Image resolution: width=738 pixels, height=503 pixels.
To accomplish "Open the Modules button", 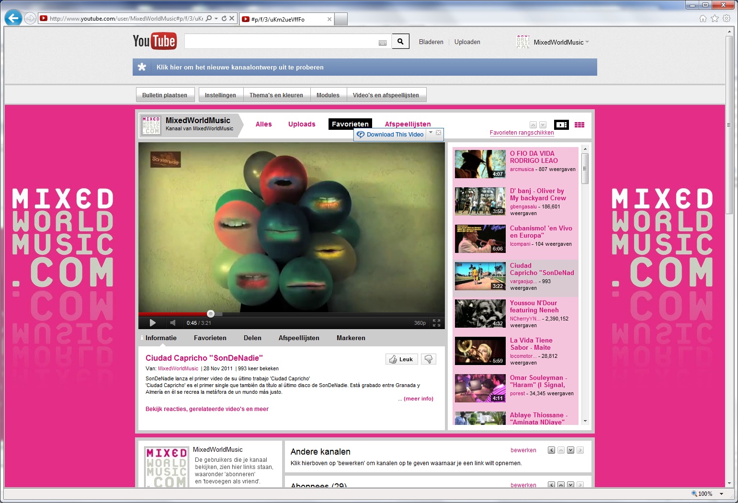I will (x=328, y=95).
